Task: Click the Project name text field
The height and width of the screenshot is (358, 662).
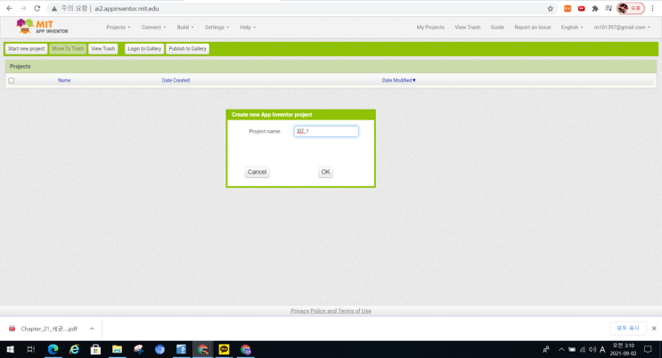Action: click(326, 131)
